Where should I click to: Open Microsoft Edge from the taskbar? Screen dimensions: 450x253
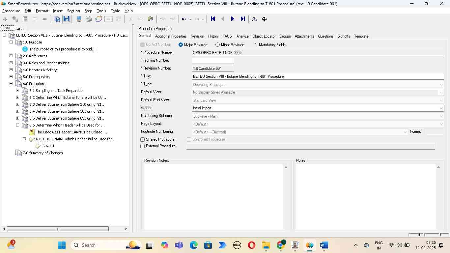click(193, 245)
